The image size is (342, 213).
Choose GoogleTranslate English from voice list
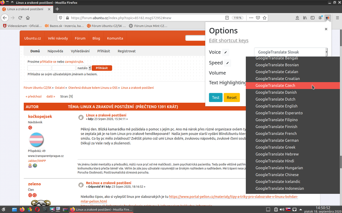(293, 106)
